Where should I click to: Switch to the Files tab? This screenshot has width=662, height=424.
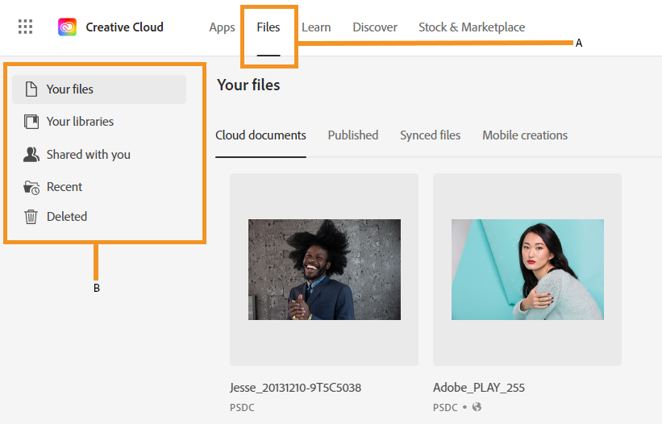(x=269, y=27)
